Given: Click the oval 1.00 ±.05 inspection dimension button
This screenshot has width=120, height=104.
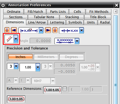Looking at the screenshot, I should tap(16, 99).
